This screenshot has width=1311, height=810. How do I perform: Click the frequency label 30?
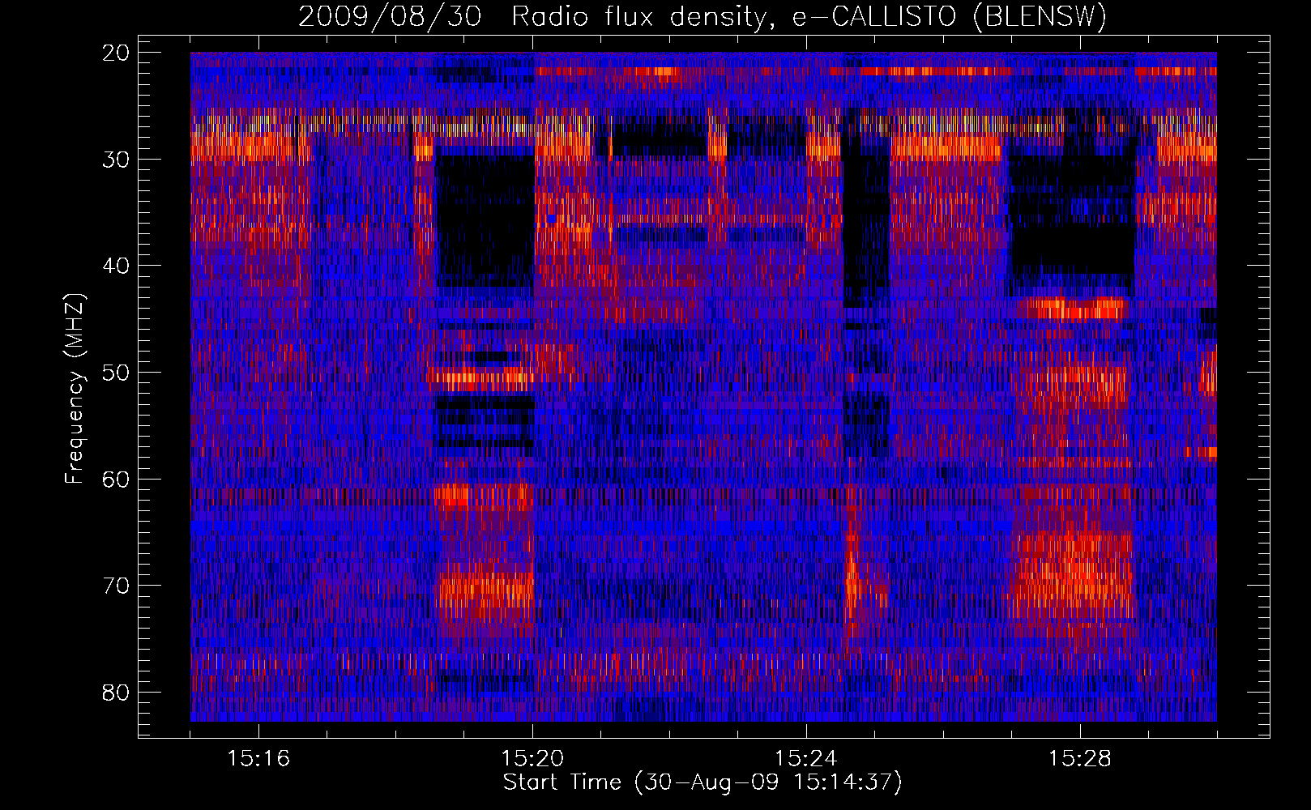click(117, 160)
